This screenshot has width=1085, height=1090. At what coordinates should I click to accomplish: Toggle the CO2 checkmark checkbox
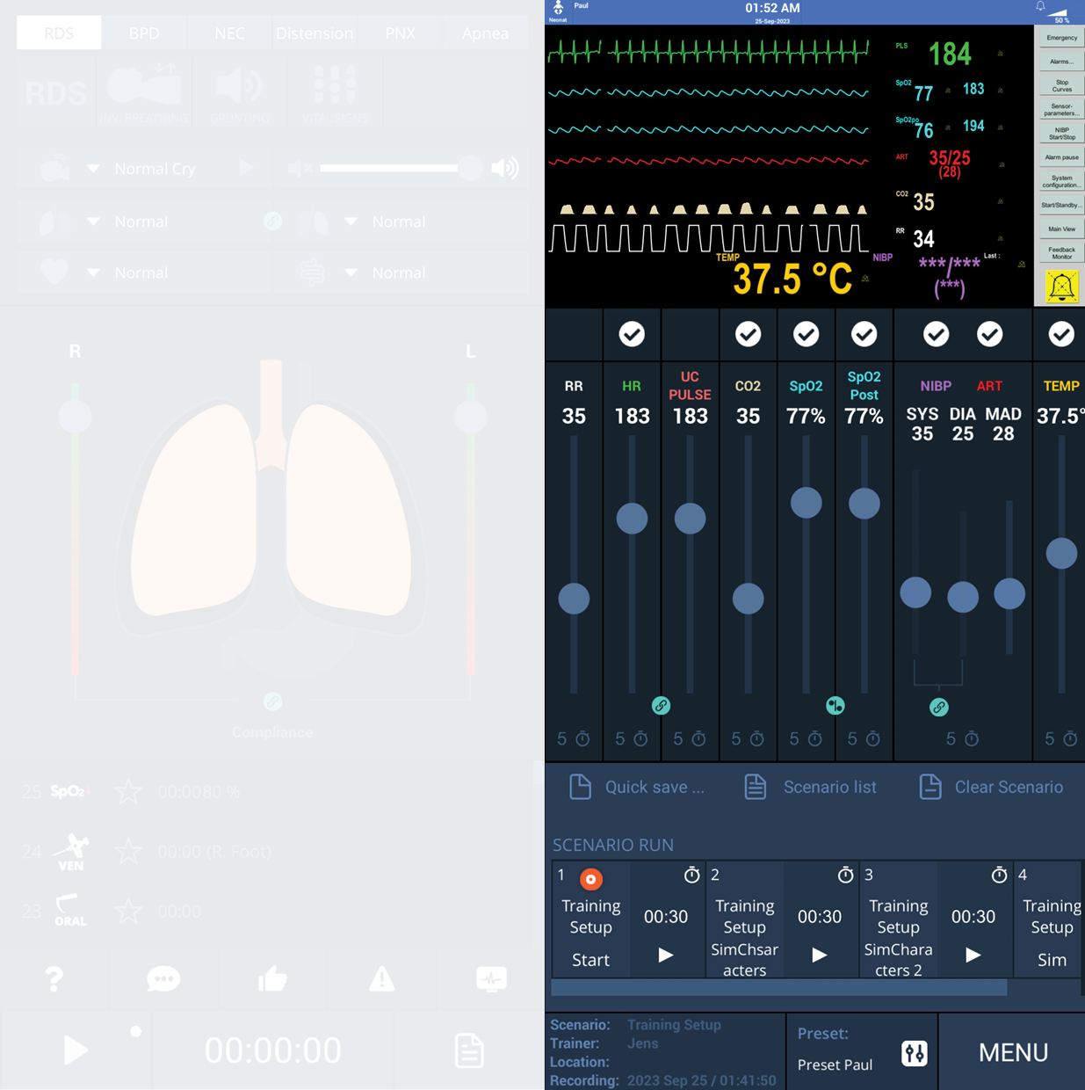748,334
